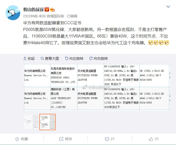Viewport: 176px width, 145px height.
Task: Rotate image left with 向左旋转
Action: [74, 58]
